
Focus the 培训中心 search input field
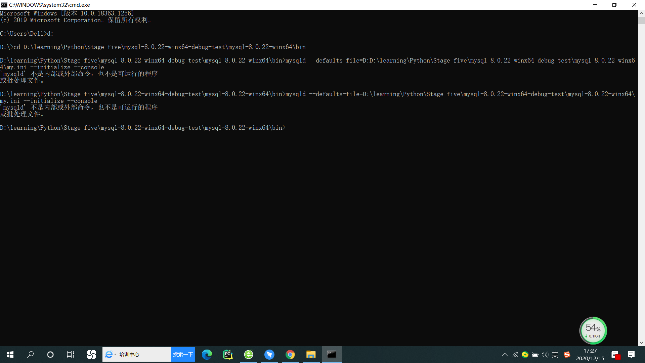click(144, 355)
